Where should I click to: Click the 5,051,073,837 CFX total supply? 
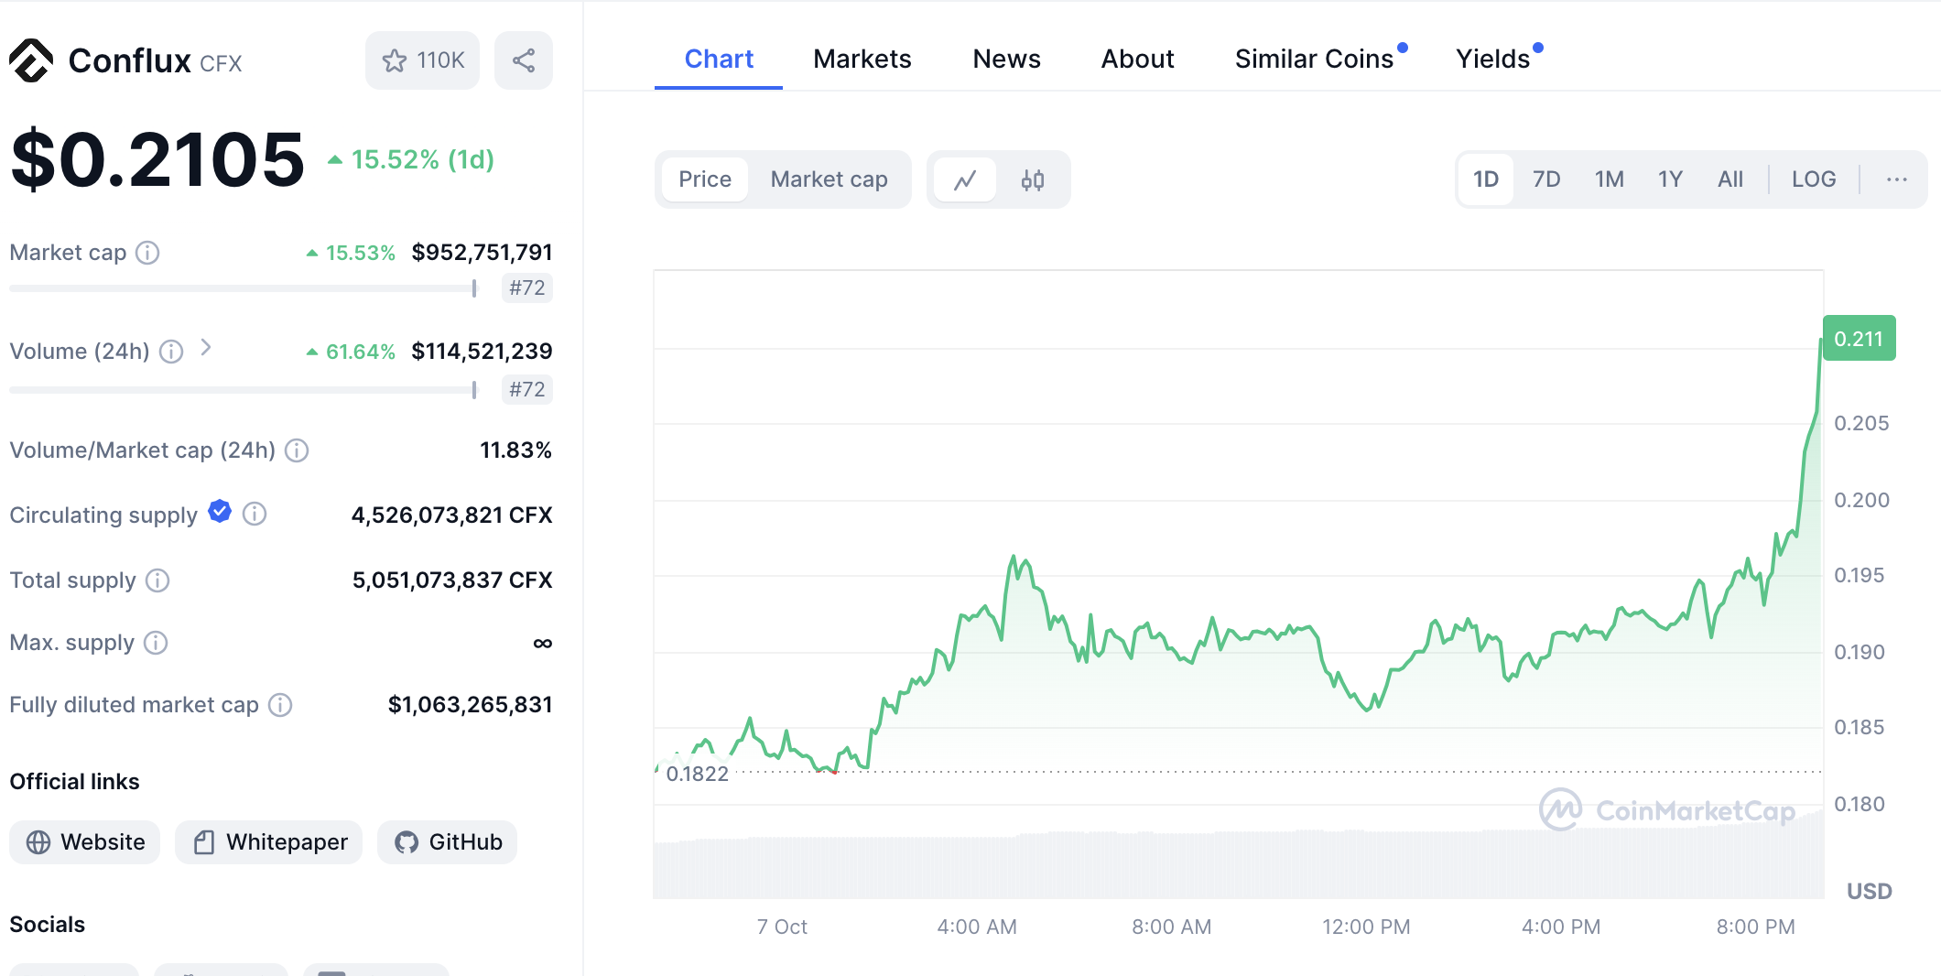coord(452,580)
